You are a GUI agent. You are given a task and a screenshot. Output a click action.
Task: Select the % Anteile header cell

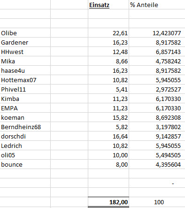(157, 5)
